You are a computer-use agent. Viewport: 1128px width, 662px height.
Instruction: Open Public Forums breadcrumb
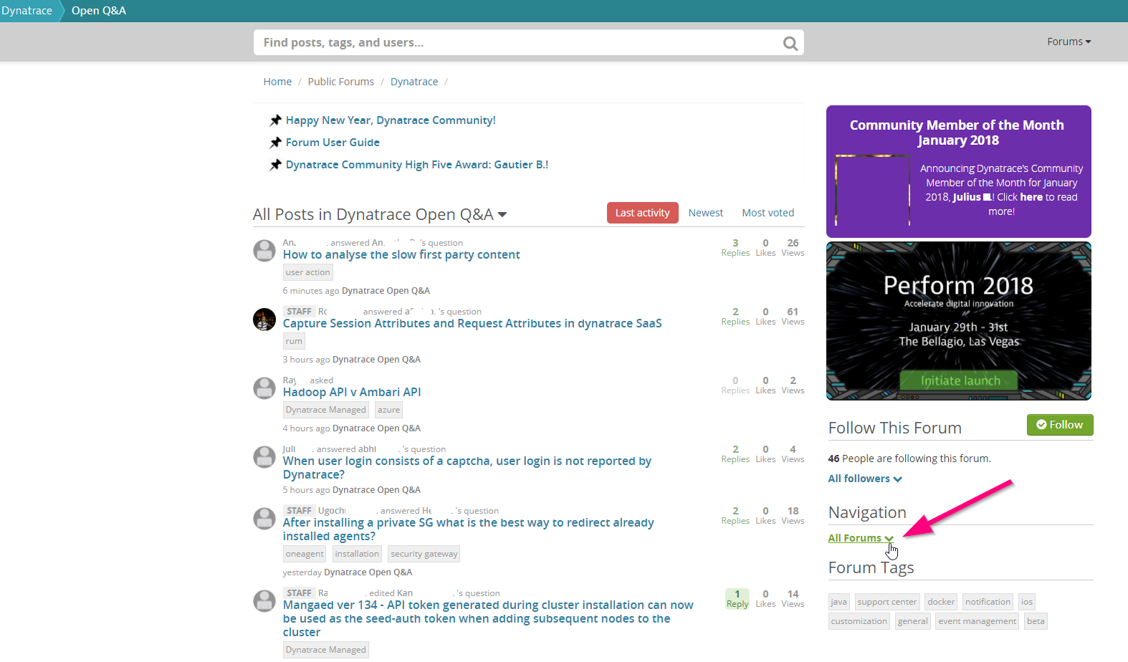(x=341, y=82)
